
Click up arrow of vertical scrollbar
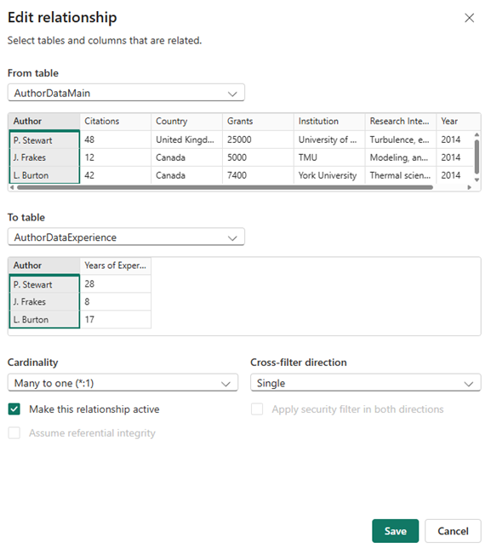[477, 134]
